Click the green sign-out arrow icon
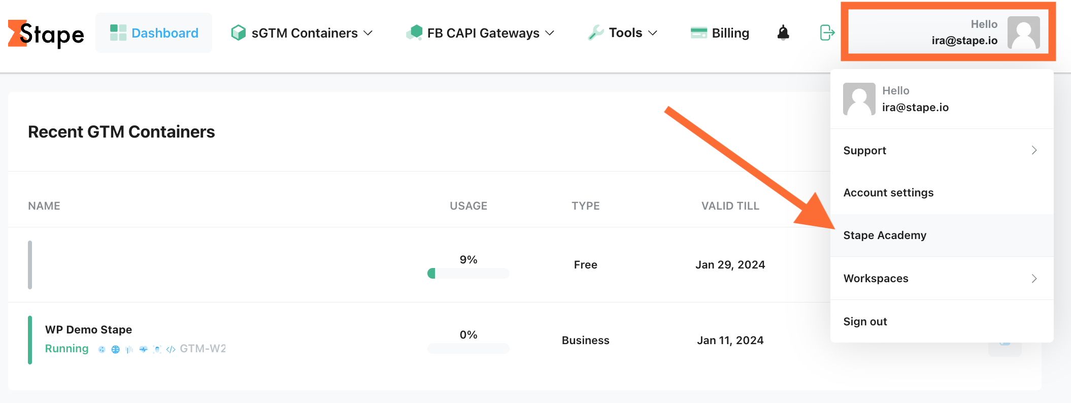Screen dimensions: 1071x403 tap(827, 32)
